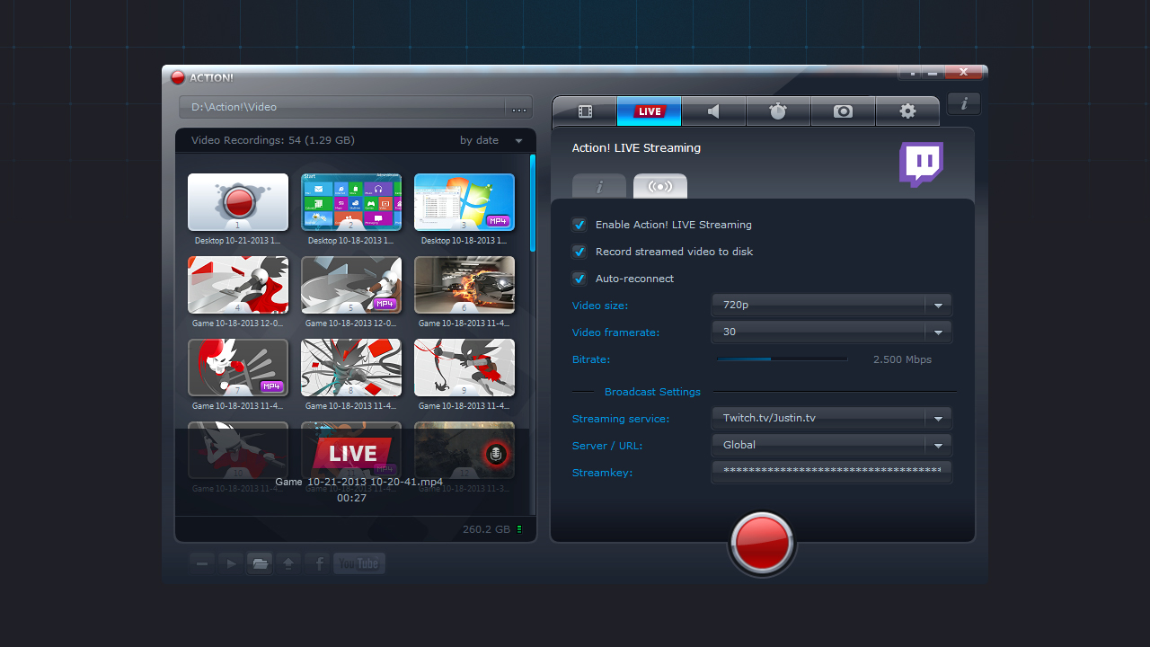Viewport: 1150px width, 647px height.
Task: Open the Server / URL dropdown
Action: (x=937, y=444)
